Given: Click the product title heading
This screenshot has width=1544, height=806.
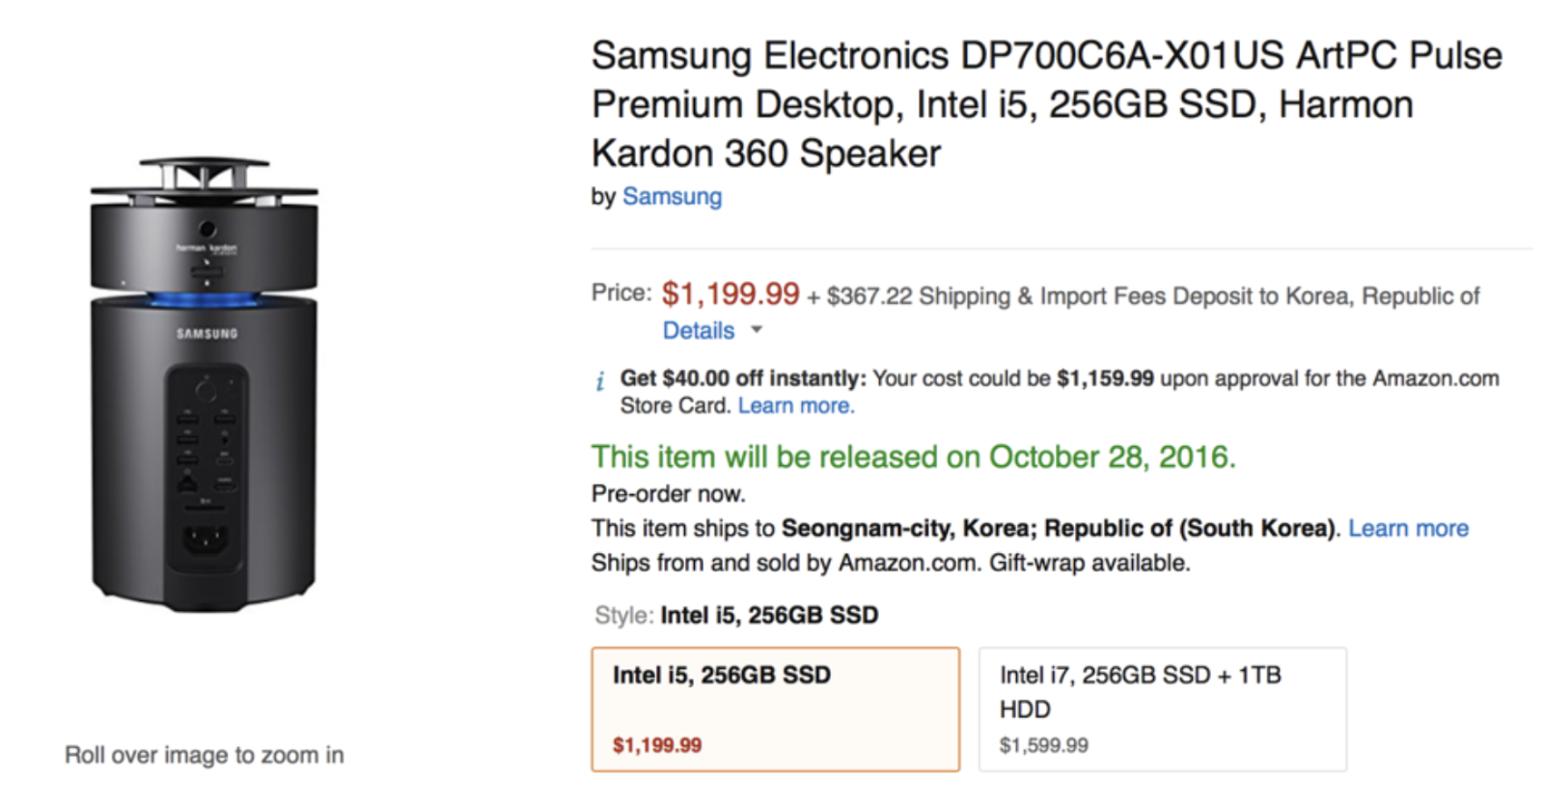Looking at the screenshot, I should point(1046,104).
